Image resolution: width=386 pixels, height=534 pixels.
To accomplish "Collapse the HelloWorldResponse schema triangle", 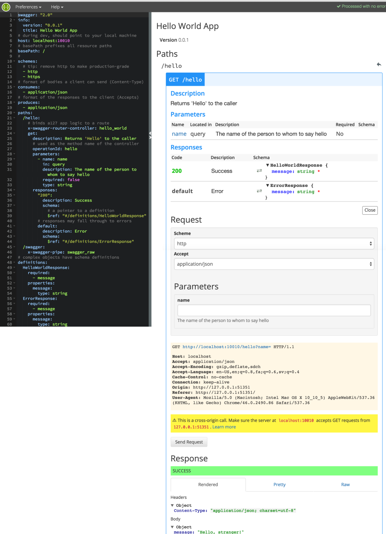I will click(x=267, y=165).
